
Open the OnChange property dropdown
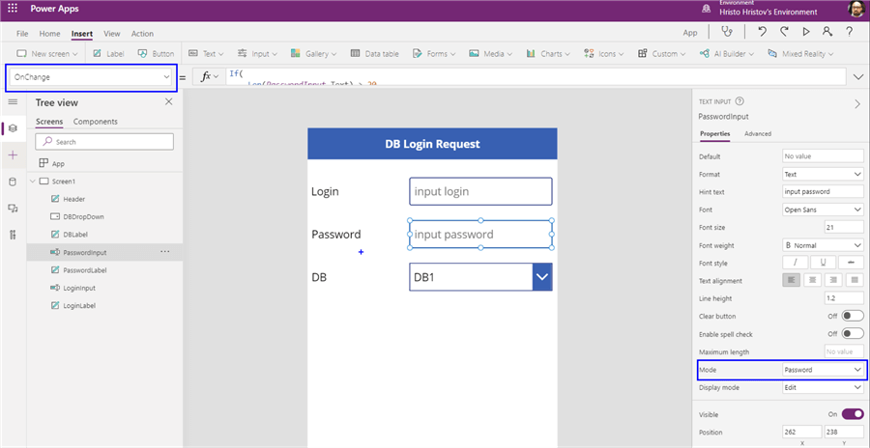[91, 77]
